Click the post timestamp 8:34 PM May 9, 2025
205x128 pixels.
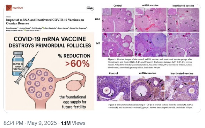(x=30, y=123)
